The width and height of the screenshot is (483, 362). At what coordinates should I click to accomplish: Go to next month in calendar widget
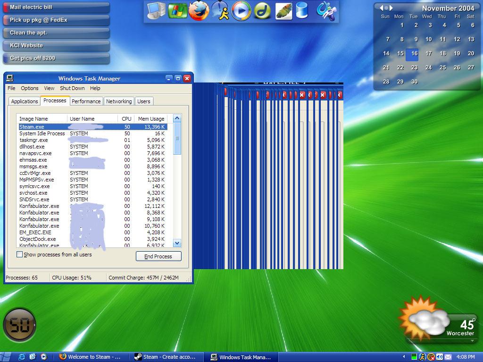click(x=391, y=8)
